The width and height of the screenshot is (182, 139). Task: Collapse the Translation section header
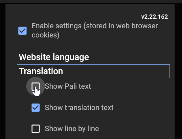[93, 71]
